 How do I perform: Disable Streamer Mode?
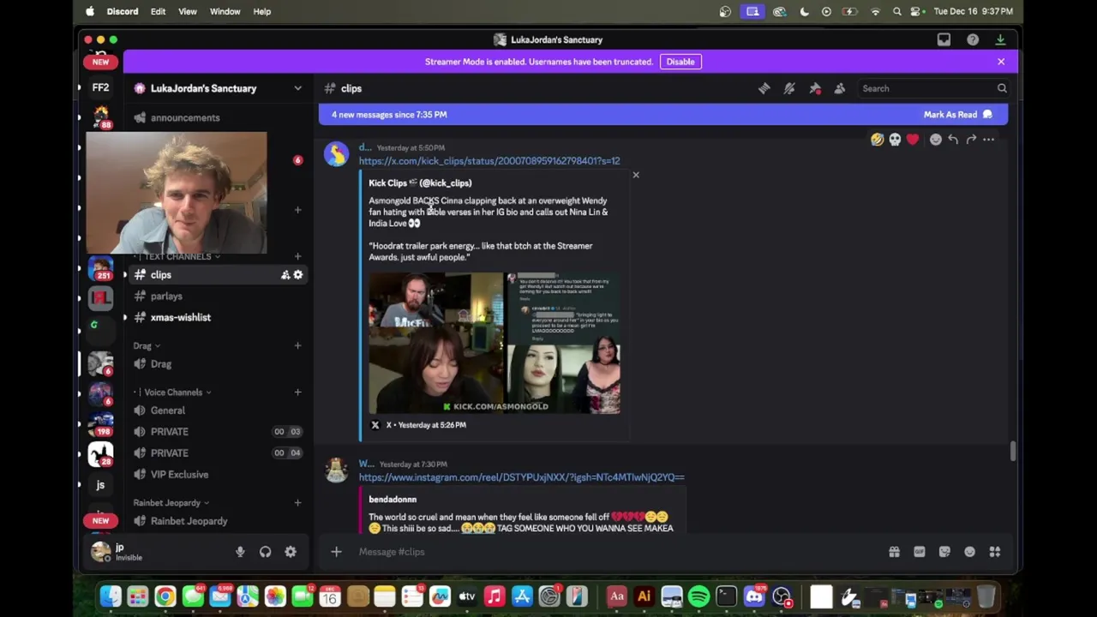680,62
